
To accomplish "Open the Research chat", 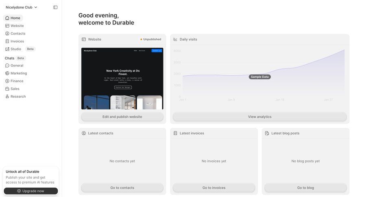I will pyautogui.click(x=18, y=96).
